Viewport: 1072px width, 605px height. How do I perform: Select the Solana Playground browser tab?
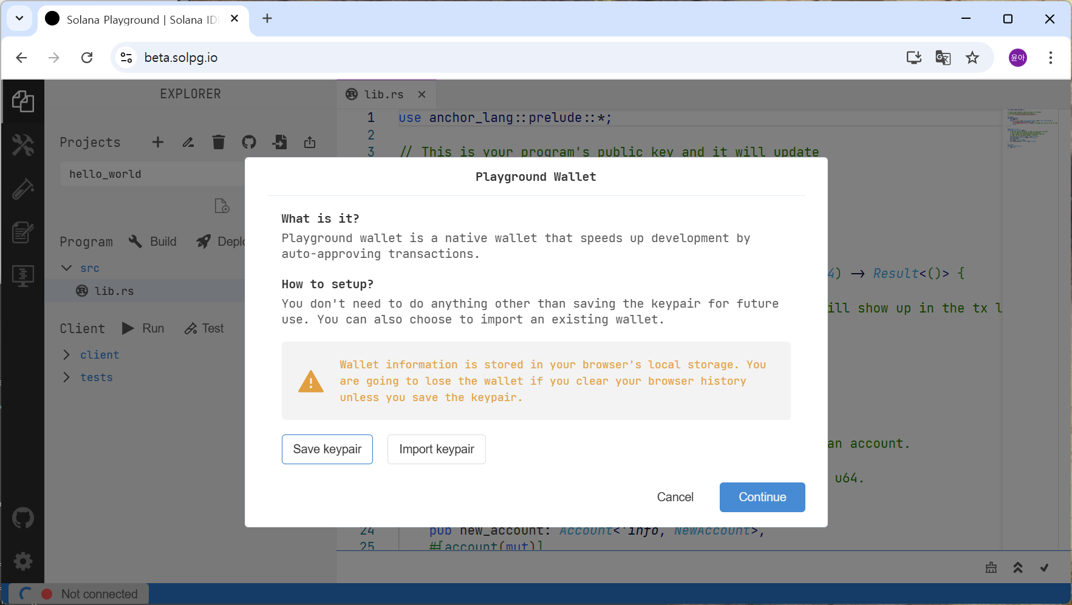coord(143,19)
